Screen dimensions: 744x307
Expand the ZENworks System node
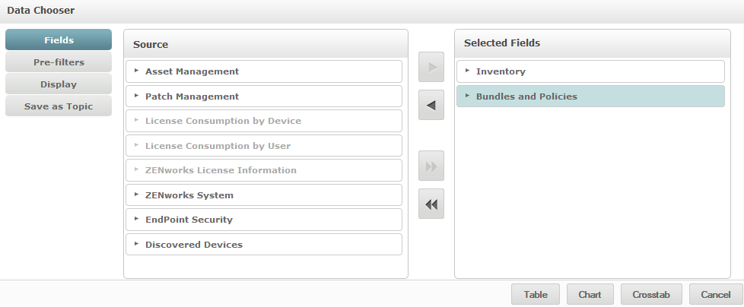click(137, 195)
